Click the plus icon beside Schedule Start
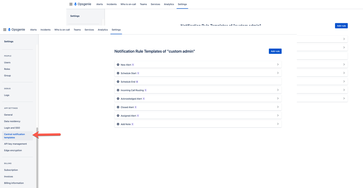 (118, 73)
